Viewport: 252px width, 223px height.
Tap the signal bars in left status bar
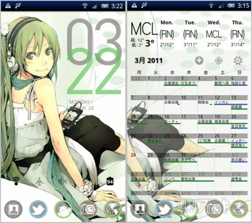(x=94, y=6)
